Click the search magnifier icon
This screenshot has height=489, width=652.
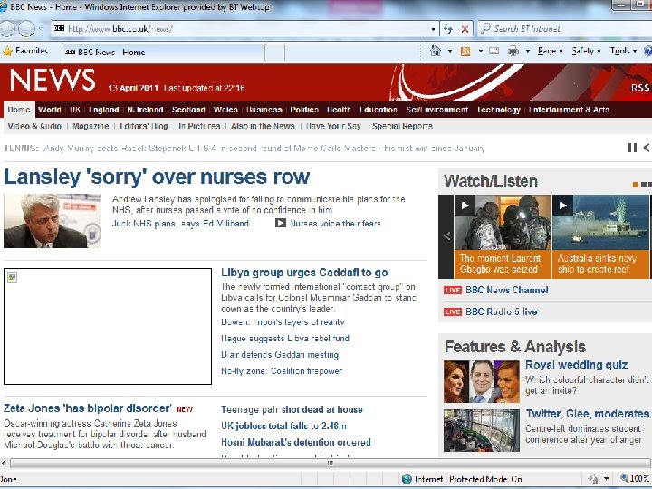(485, 29)
